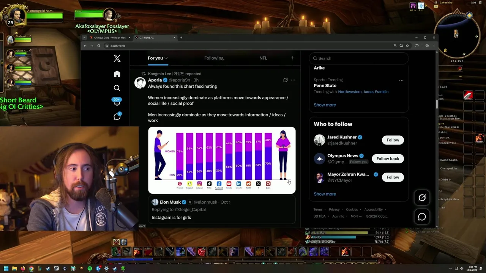This screenshot has width=486, height=273.
Task: Open more options for Penn State trend
Action: pos(401,80)
